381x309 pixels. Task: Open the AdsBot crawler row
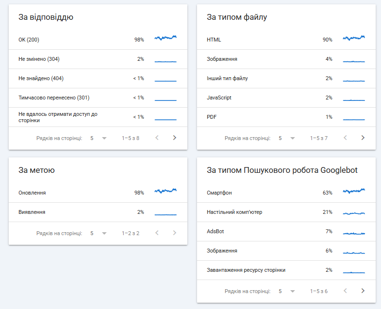pos(286,231)
